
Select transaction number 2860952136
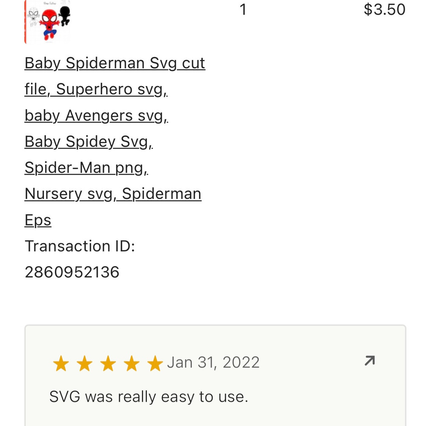tap(72, 272)
